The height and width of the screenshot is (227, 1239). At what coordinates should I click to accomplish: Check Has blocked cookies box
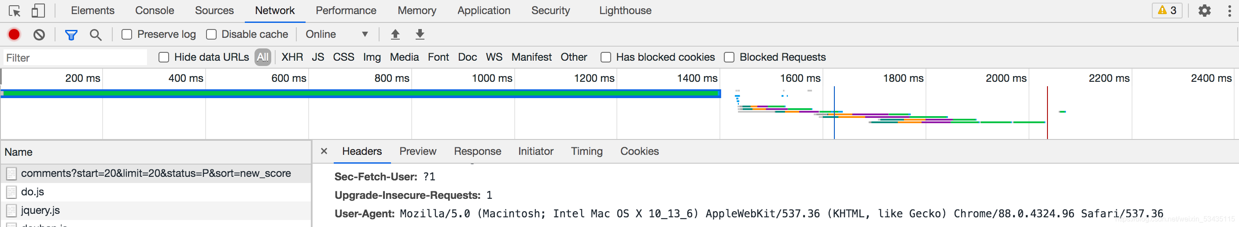[x=605, y=57]
